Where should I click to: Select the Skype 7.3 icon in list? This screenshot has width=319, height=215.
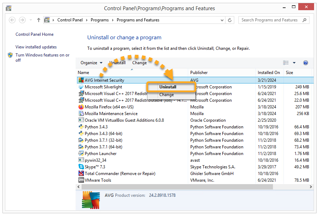pos(81,167)
